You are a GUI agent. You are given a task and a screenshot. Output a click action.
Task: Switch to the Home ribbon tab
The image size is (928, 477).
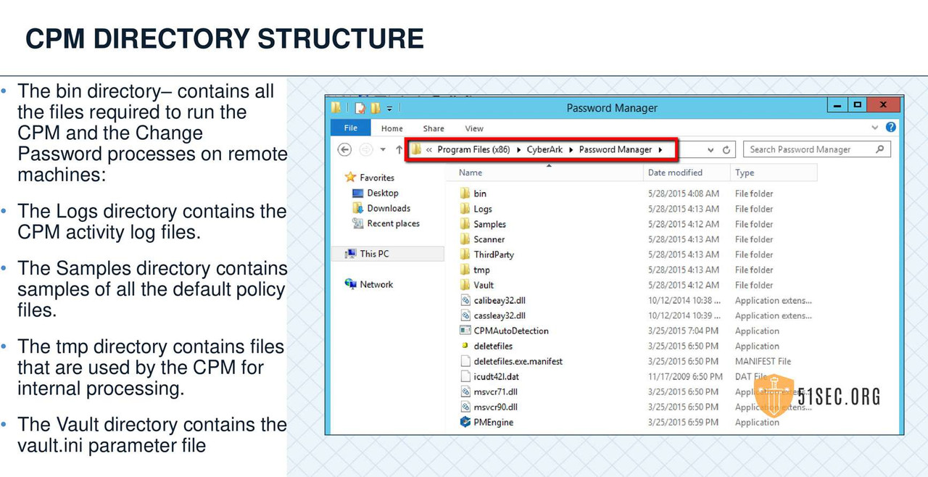(x=392, y=128)
